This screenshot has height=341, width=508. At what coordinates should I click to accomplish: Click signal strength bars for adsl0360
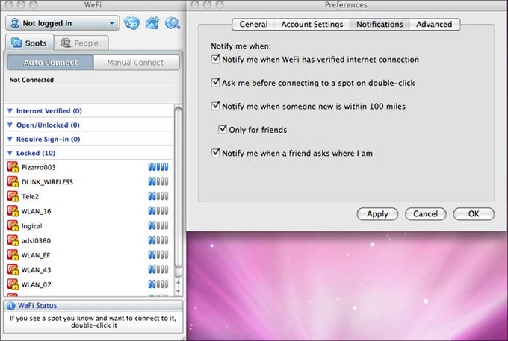coord(158,240)
